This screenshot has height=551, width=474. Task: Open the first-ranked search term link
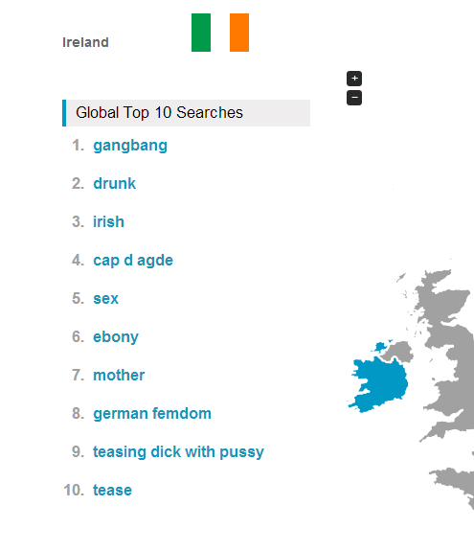[x=130, y=146]
